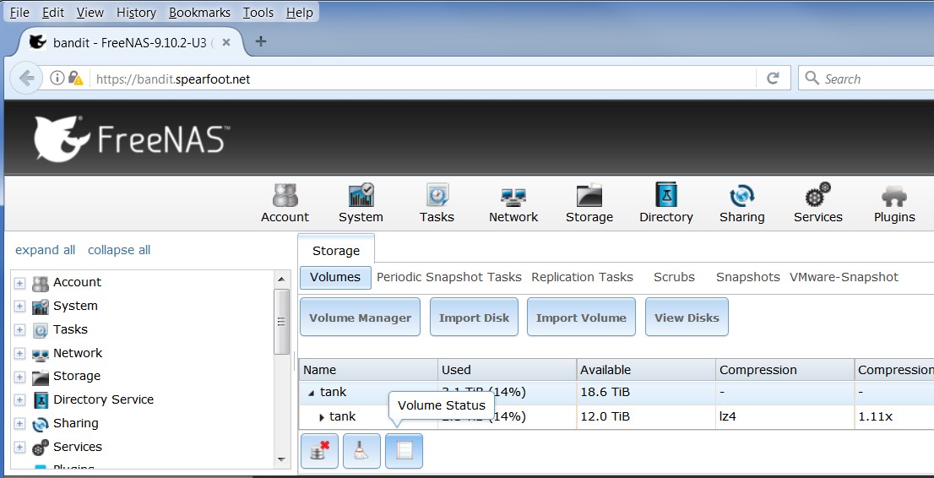Image resolution: width=934 pixels, height=478 pixels.
Task: Switch to Replication Tasks tab
Action: tap(582, 277)
